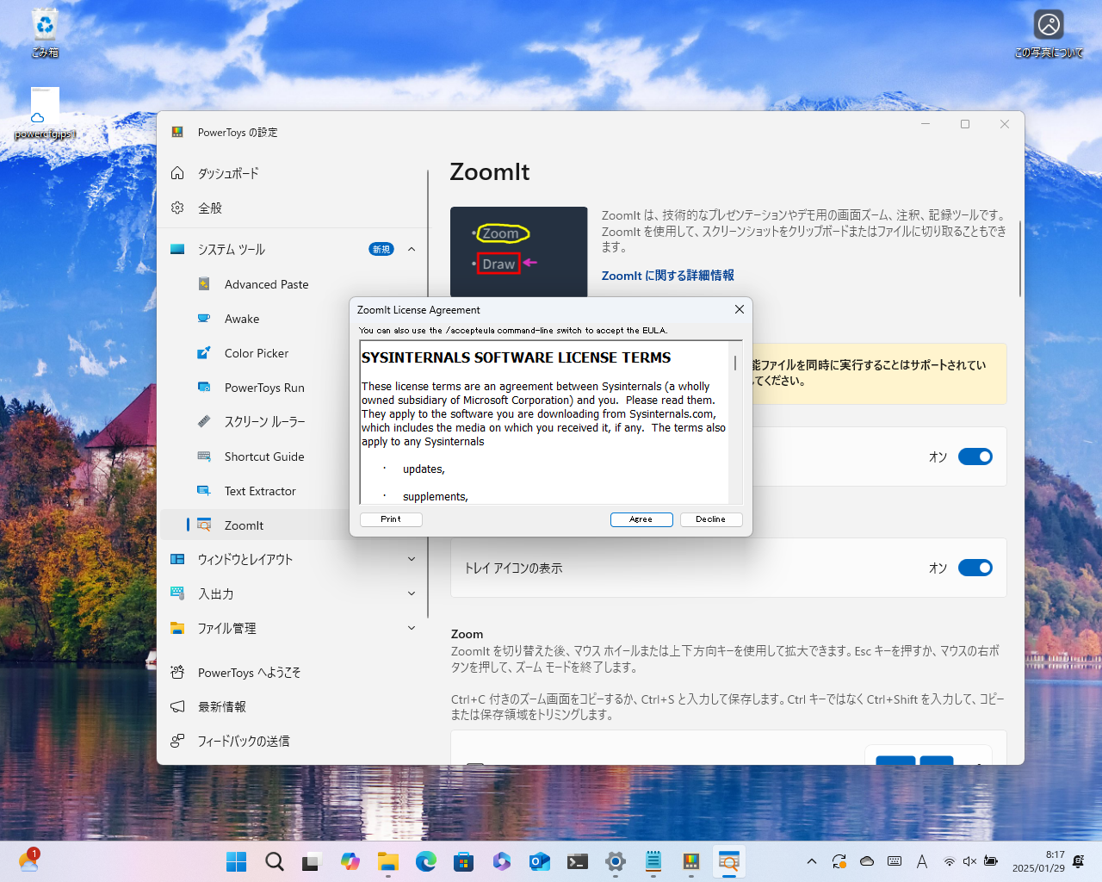Screen dimensions: 1102x882
Task: Open Advanced Paste settings
Action: tap(267, 283)
